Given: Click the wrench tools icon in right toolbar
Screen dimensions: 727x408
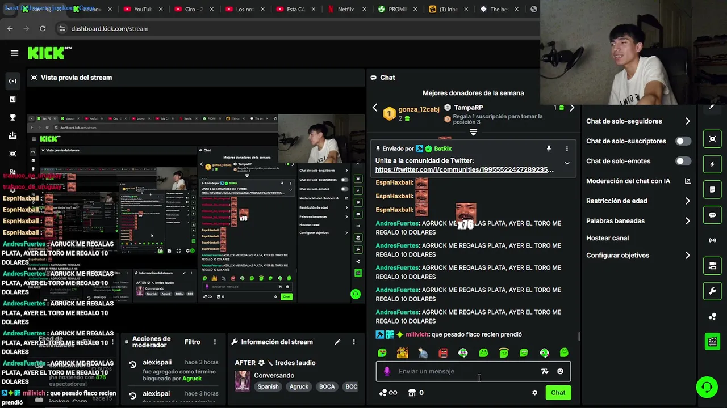Looking at the screenshot, I should point(712,291).
